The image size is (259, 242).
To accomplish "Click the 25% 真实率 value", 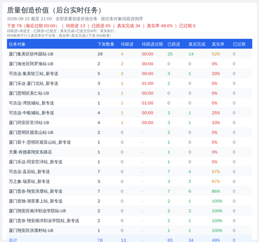I will 216,113.
